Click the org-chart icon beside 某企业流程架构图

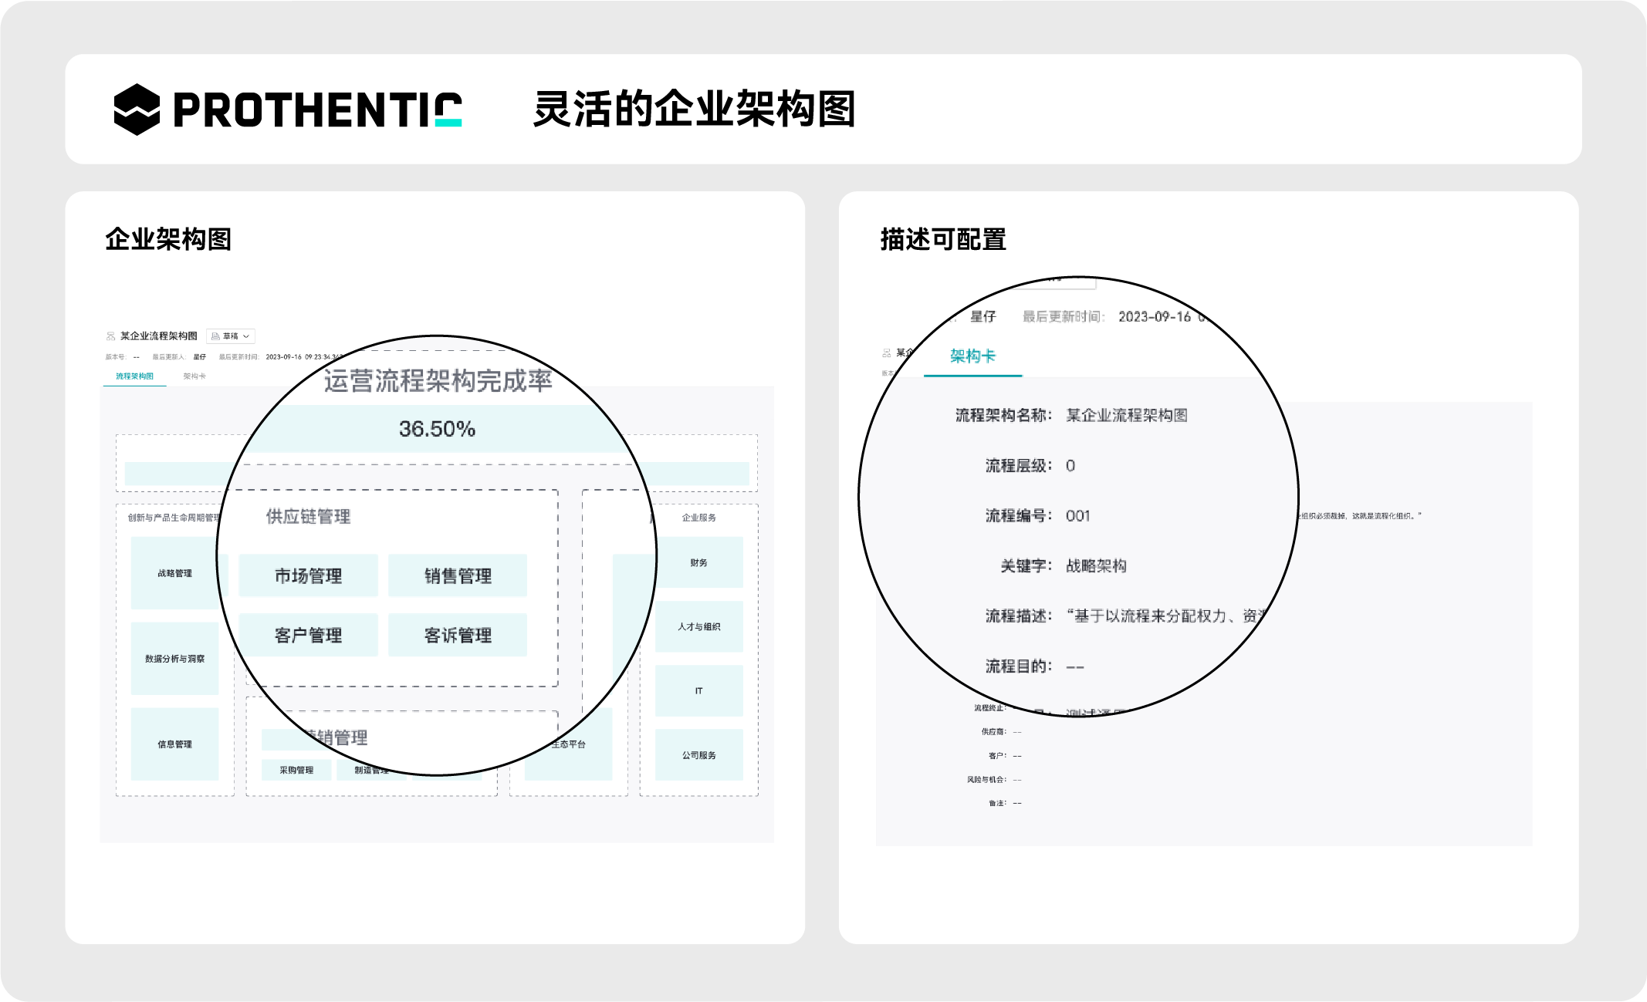[110, 336]
